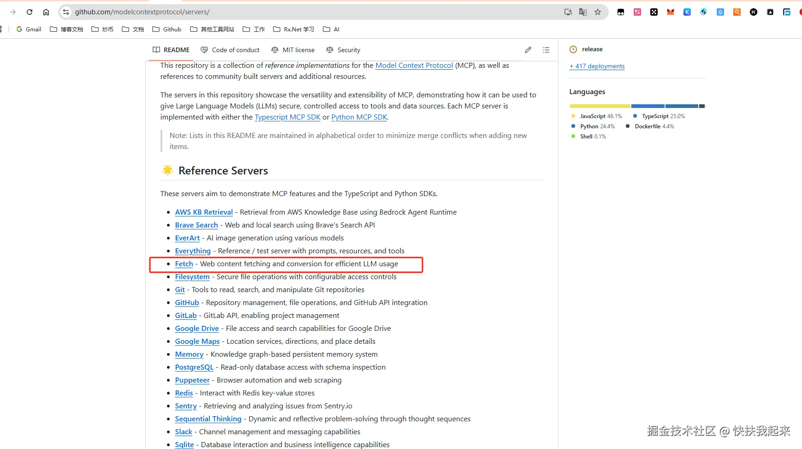Screen dimensions: 802x449
Task: Open the Sequential Thinking server link
Action: (x=208, y=419)
